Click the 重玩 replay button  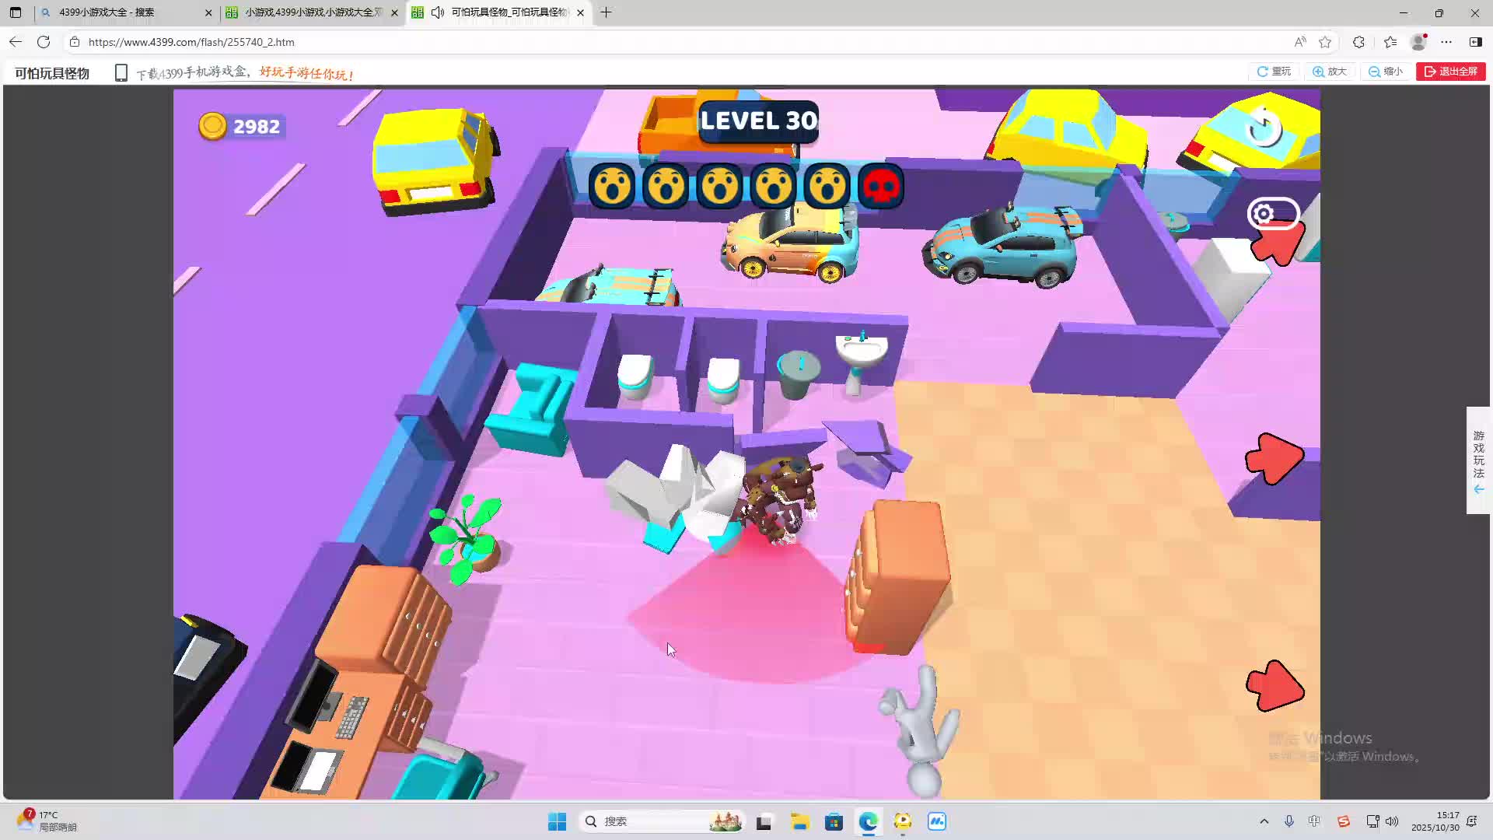point(1274,72)
